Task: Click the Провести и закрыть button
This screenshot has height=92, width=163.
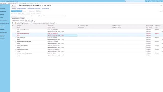Action: tap(17, 11)
